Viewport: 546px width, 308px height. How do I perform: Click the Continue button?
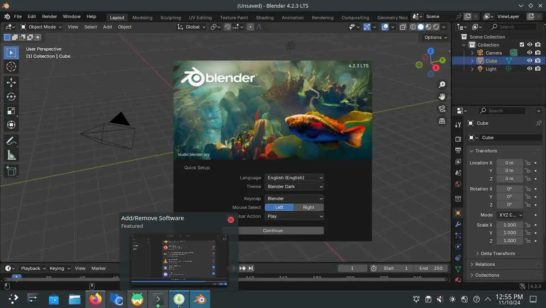273,231
